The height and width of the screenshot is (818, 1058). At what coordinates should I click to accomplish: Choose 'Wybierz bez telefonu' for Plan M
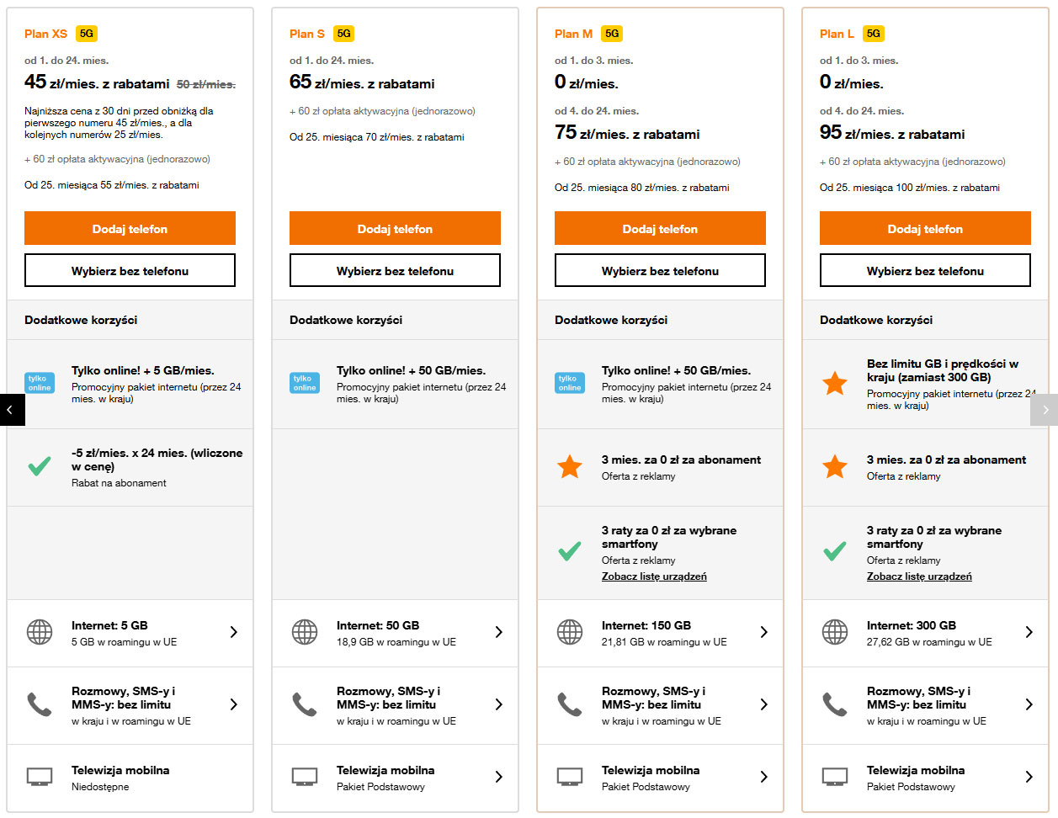pyautogui.click(x=660, y=271)
